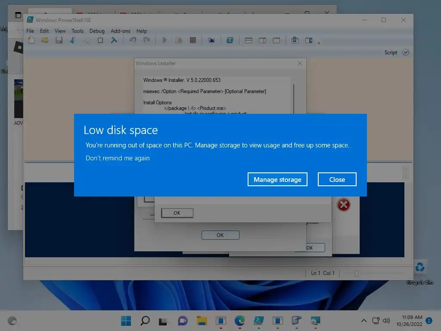This screenshot has height=331, width=441.
Task: Select Show Script Pane Maximized layout icon
Action: (276, 40)
